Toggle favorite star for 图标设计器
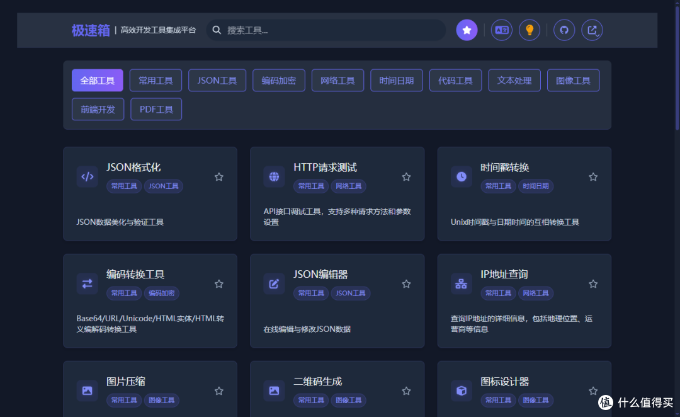 [x=593, y=391]
